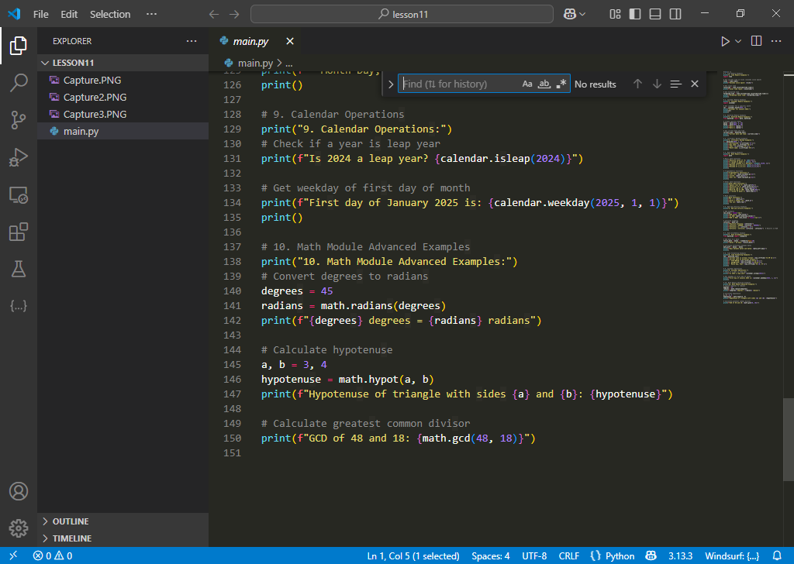
Task: Select Python interpreter 3.13.3
Action: tap(680, 555)
